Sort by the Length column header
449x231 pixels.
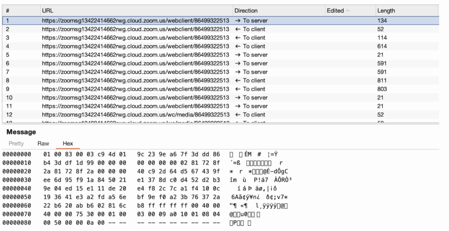coord(407,11)
